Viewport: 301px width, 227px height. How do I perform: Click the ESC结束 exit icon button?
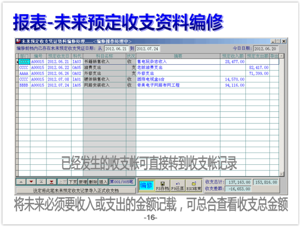[x=194, y=186]
